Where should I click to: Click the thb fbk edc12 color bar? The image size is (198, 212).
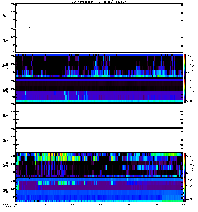[x=185, y=65]
